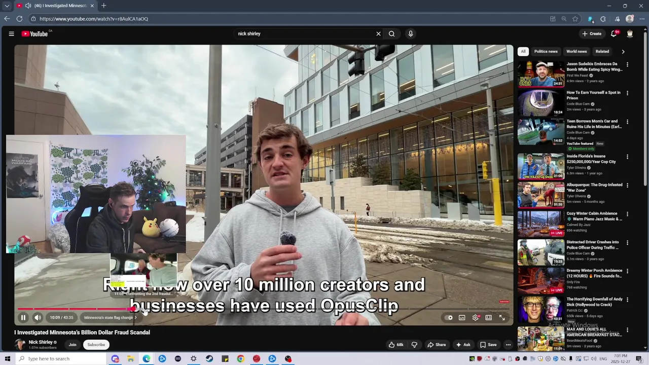Select the All filter chip
This screenshot has height=365, width=649.
pyautogui.click(x=523, y=51)
